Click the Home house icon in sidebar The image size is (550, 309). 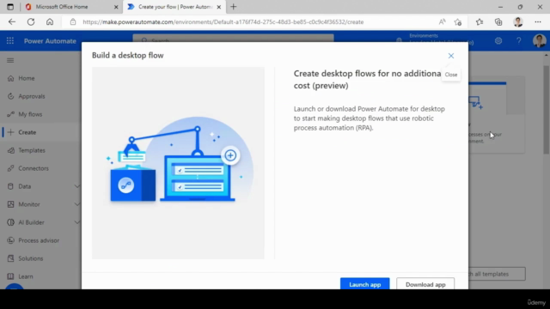click(x=10, y=78)
